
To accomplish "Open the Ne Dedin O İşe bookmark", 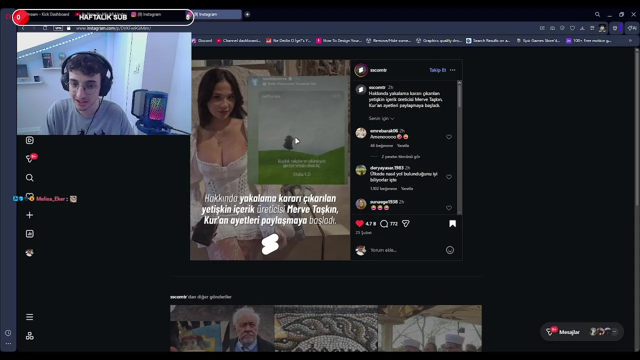I will click(x=288, y=40).
